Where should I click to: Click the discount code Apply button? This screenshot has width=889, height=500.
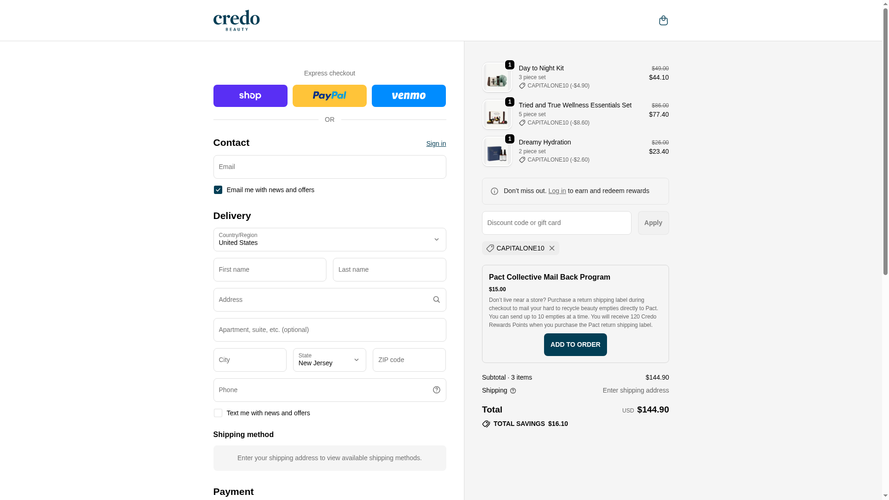click(653, 223)
